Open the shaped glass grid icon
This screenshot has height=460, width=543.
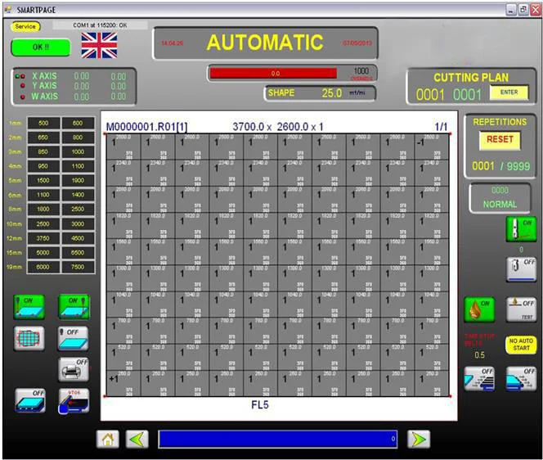click(x=29, y=338)
